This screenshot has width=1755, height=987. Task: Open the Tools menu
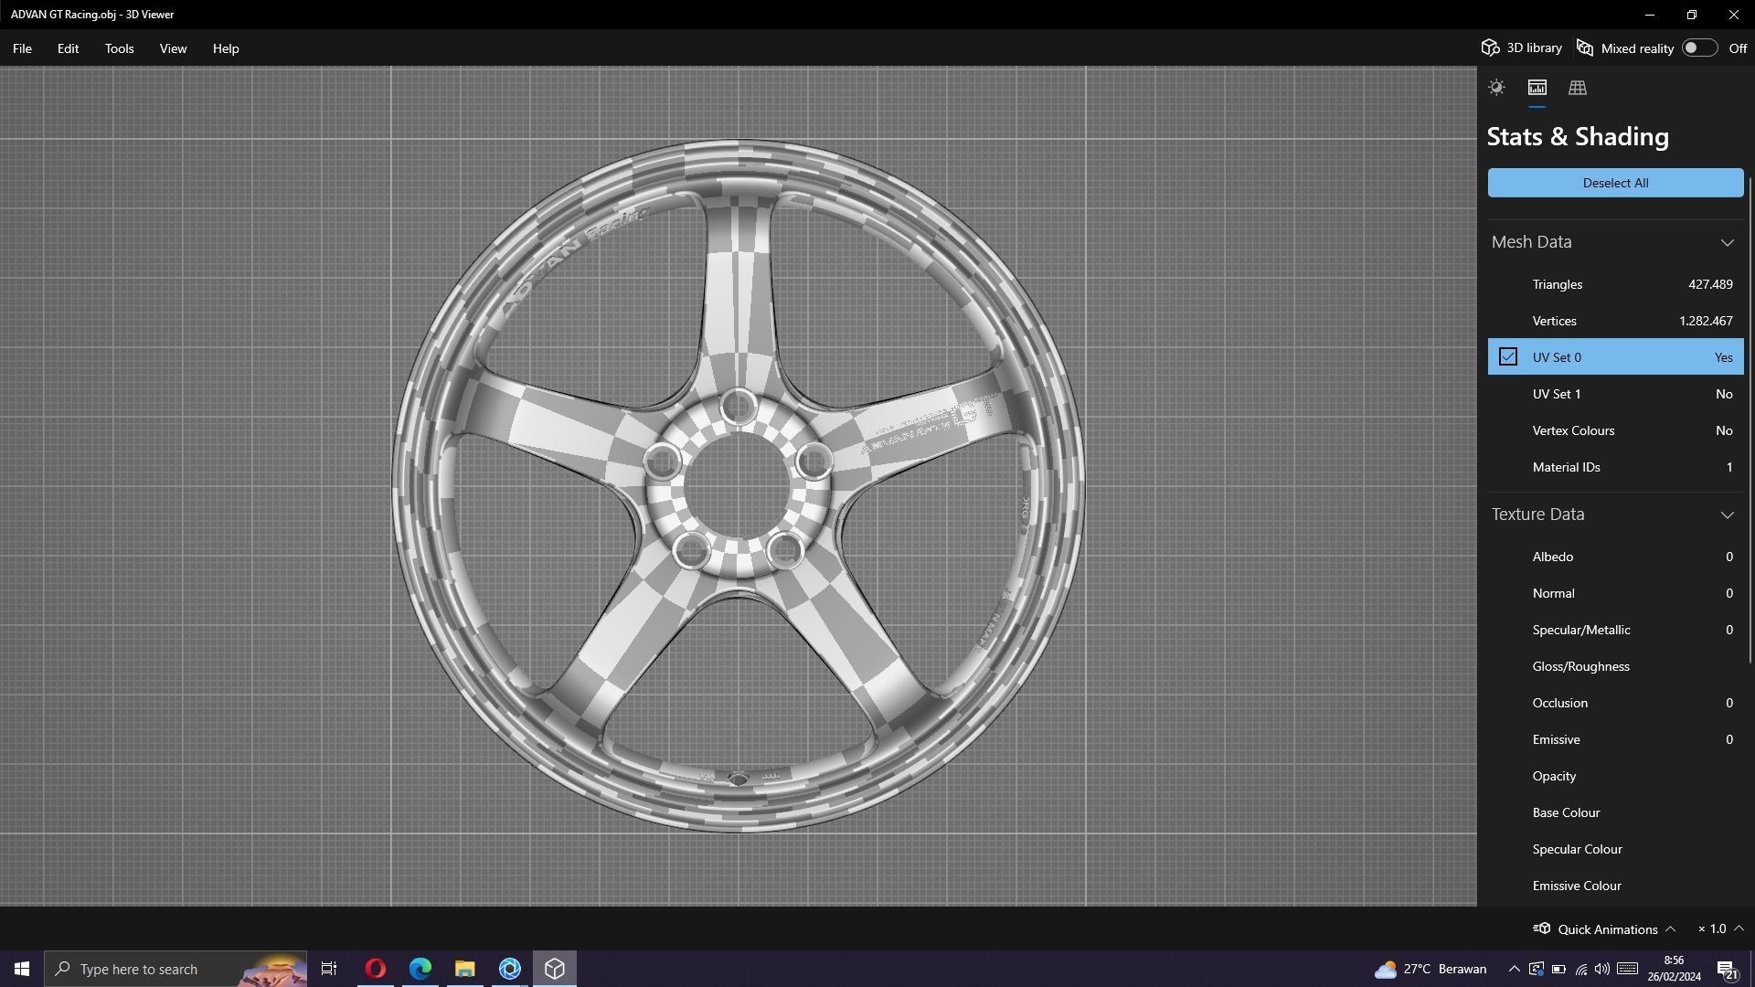click(x=119, y=48)
